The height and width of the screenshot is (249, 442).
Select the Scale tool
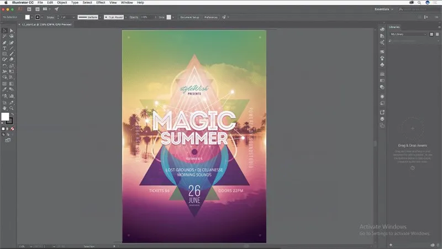(x=12, y=66)
